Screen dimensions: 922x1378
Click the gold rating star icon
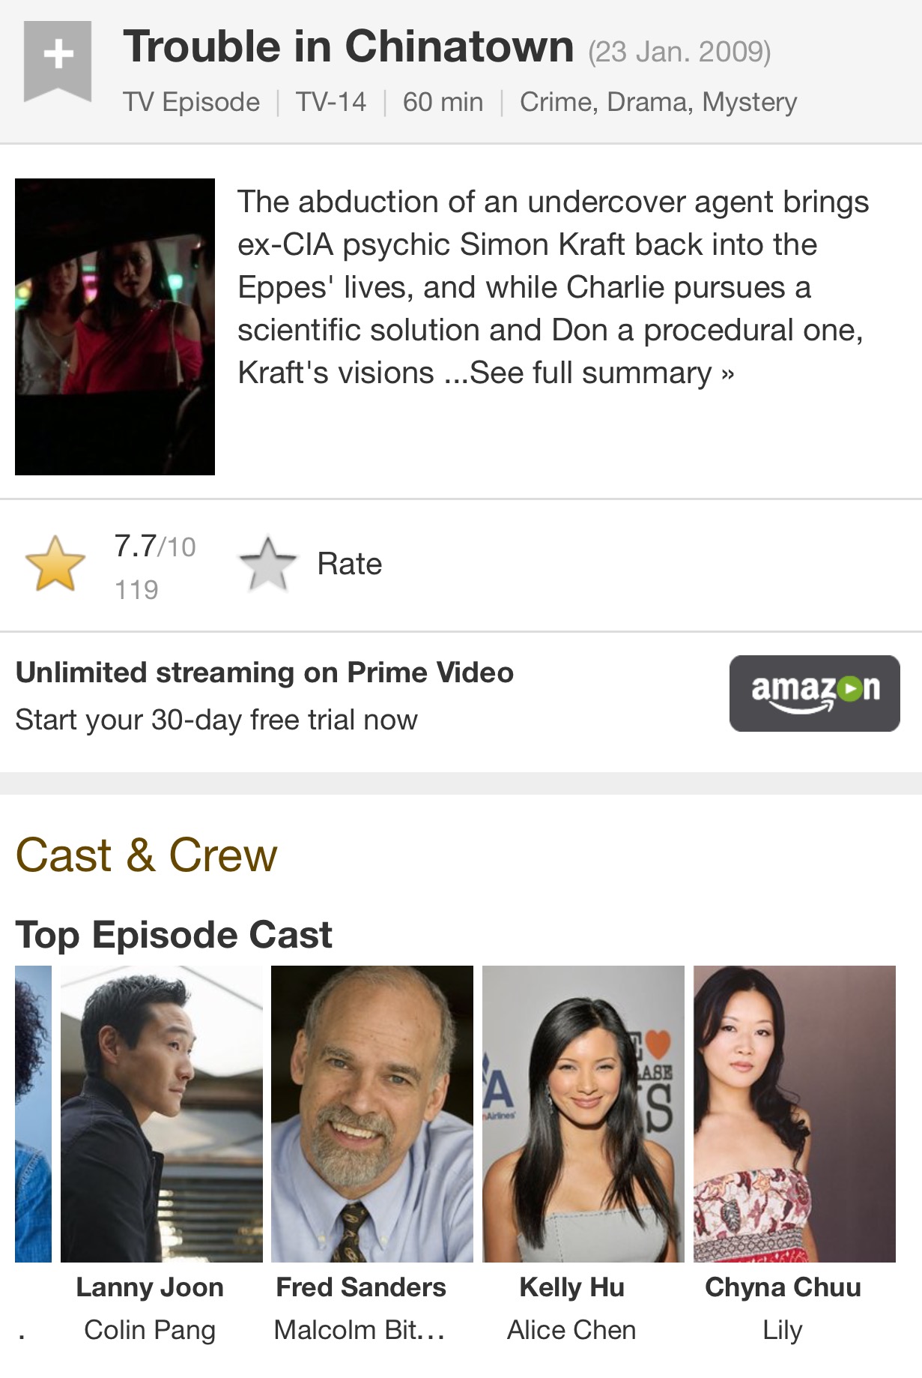[x=55, y=564]
